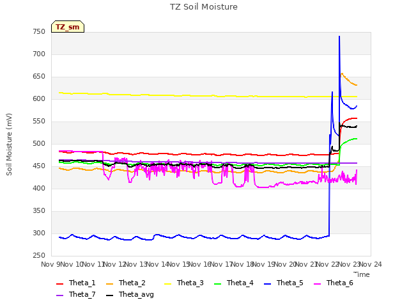Click the chart title TZ Soil Moisture
This screenshot has width=409, height=307.
[204, 7]
